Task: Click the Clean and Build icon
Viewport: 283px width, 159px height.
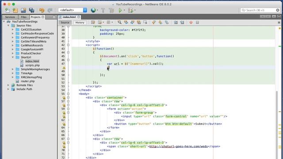Action: pyautogui.click(x=111, y=10)
